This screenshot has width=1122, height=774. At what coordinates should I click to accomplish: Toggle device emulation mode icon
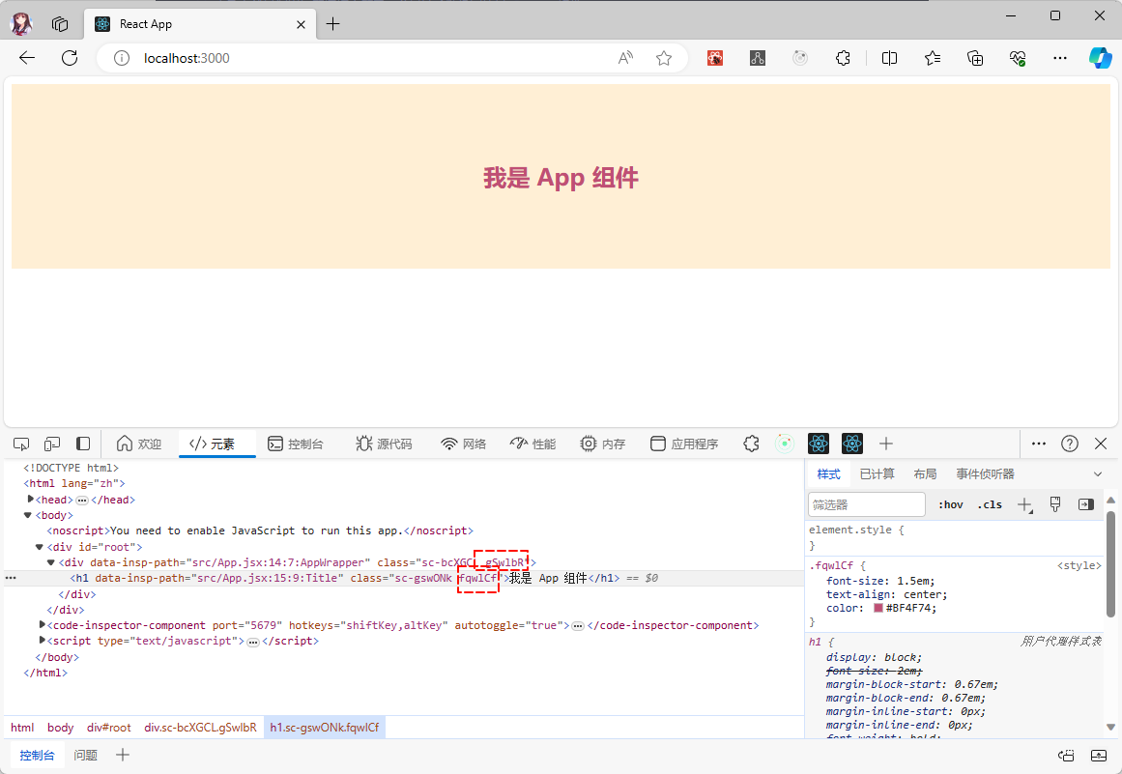[x=52, y=444]
